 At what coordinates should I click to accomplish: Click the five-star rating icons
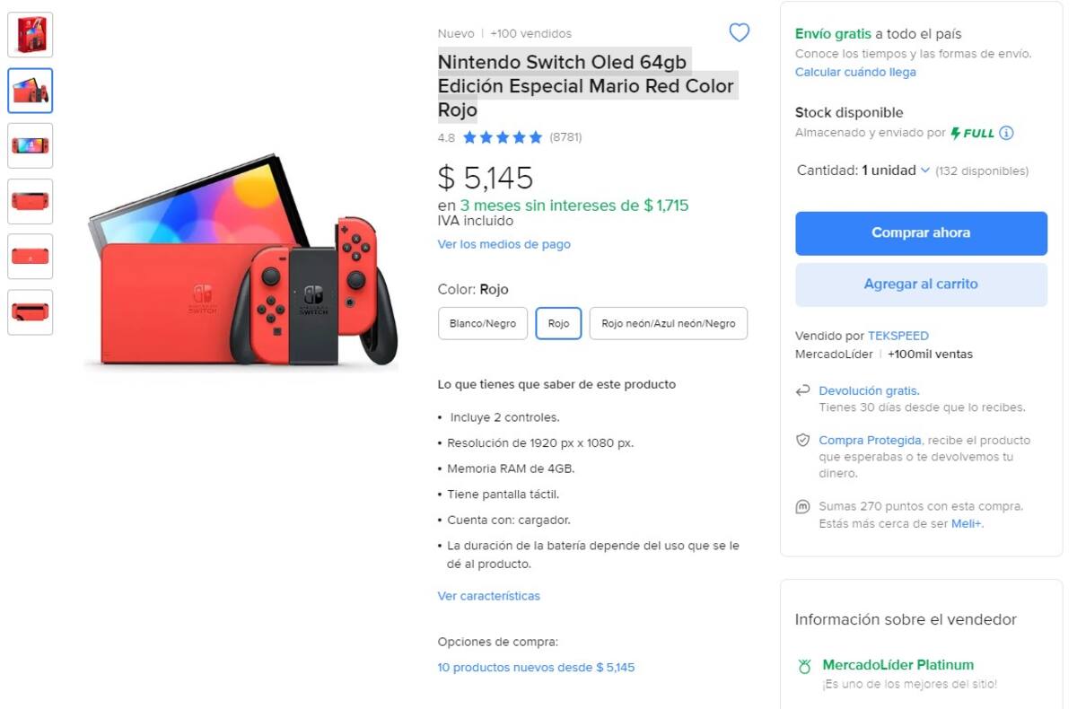click(x=503, y=137)
